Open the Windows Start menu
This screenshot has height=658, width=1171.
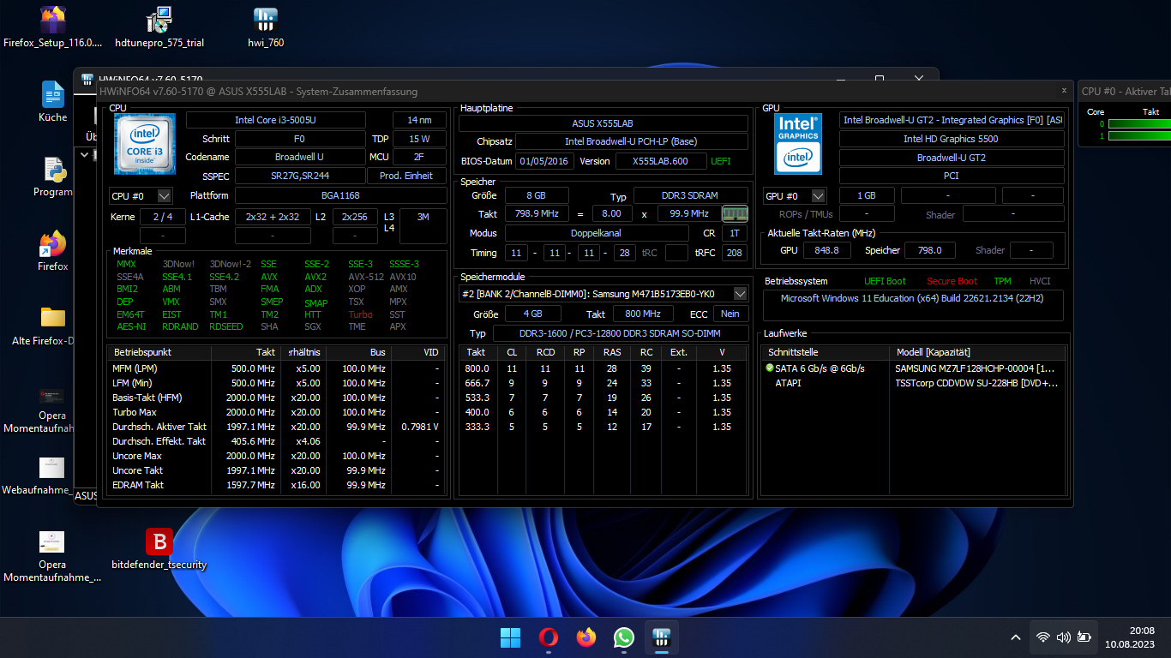point(510,637)
